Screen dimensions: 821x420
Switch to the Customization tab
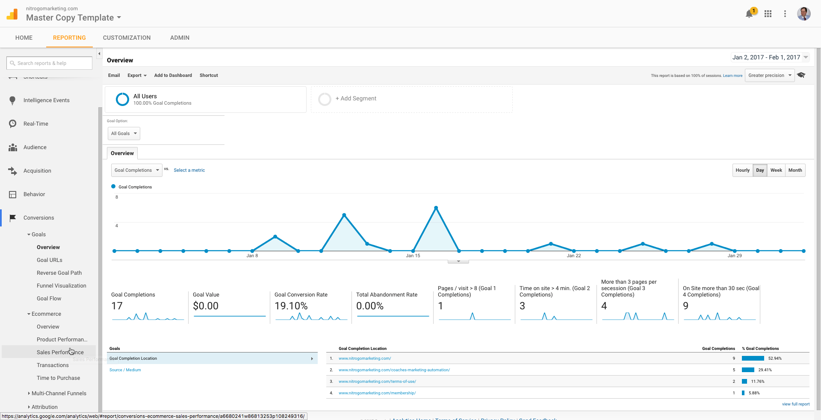tap(127, 38)
